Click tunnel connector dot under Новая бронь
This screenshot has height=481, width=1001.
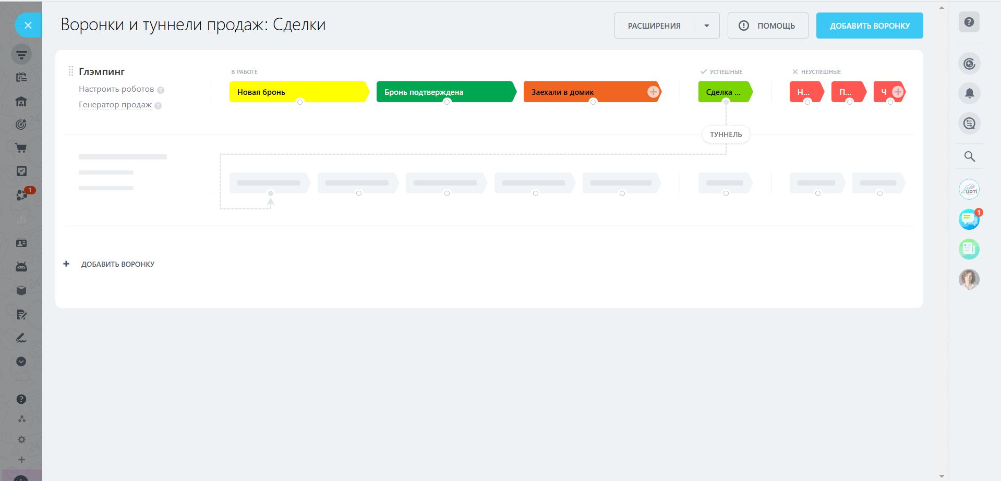point(300,102)
